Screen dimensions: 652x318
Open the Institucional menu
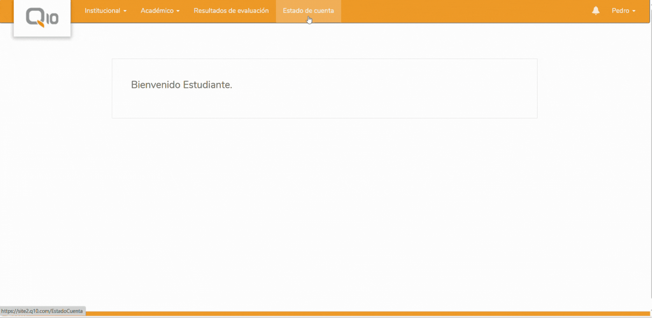[x=102, y=10]
